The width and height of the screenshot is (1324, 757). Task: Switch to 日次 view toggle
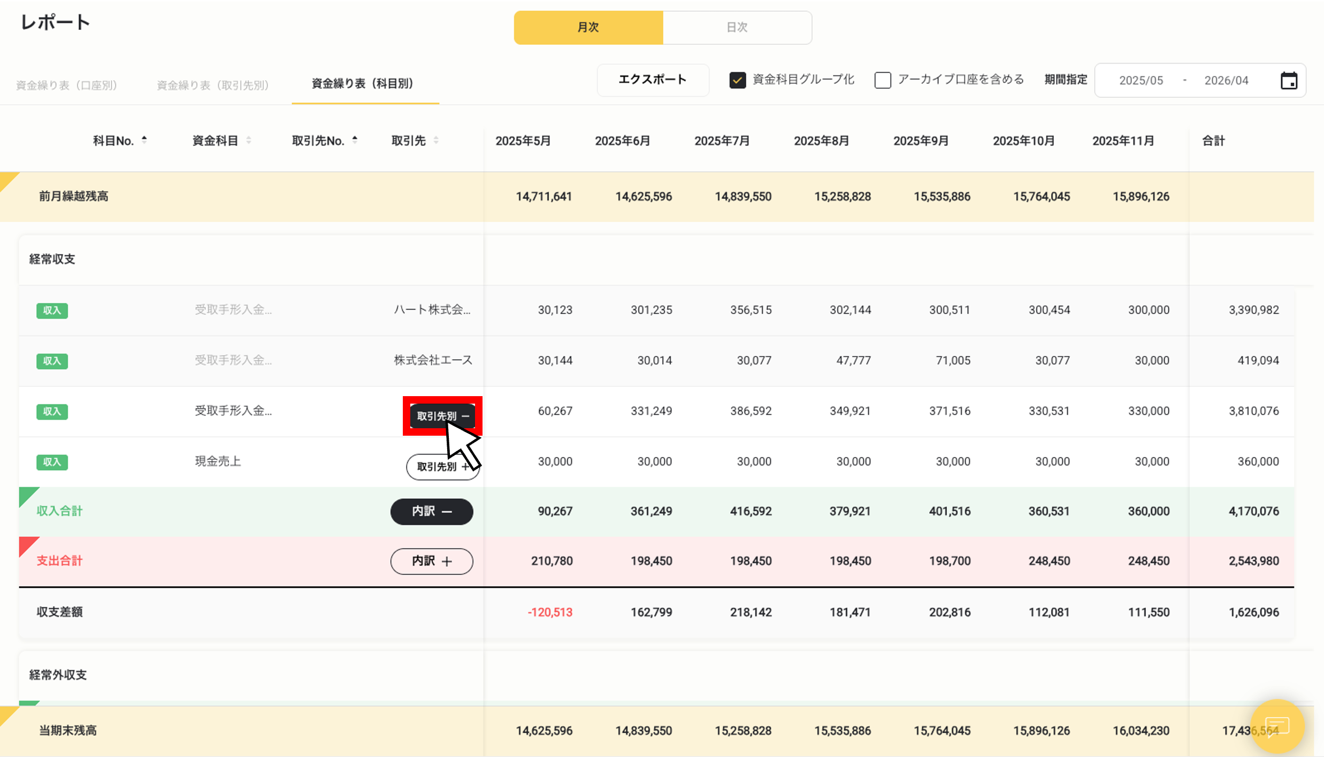(x=737, y=27)
